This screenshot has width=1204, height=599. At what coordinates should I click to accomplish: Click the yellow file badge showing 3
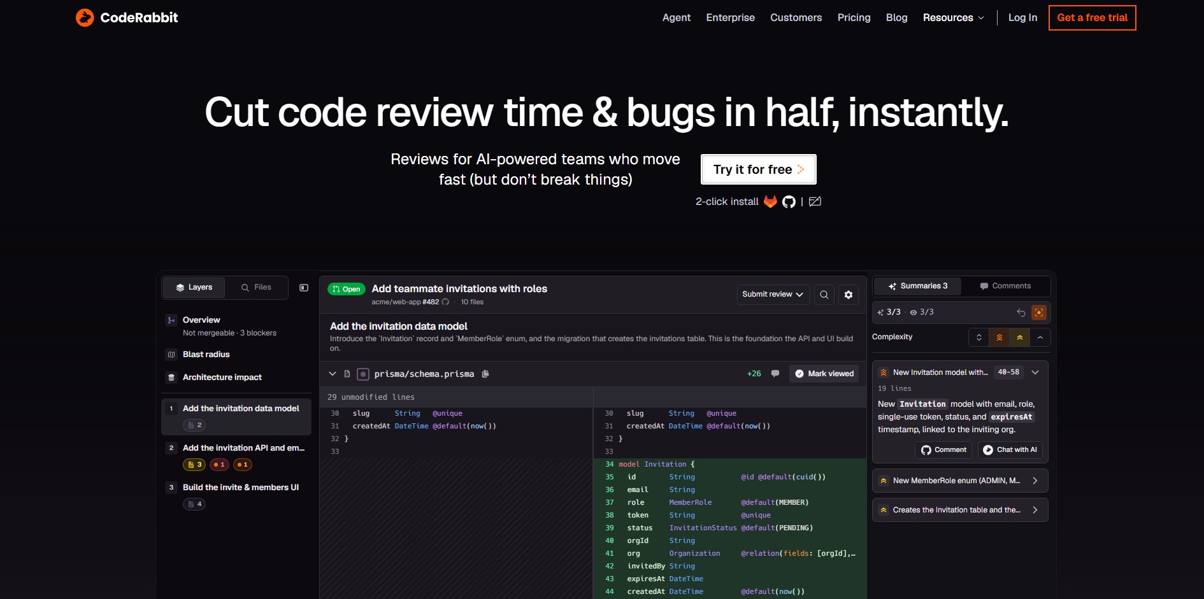pos(194,465)
